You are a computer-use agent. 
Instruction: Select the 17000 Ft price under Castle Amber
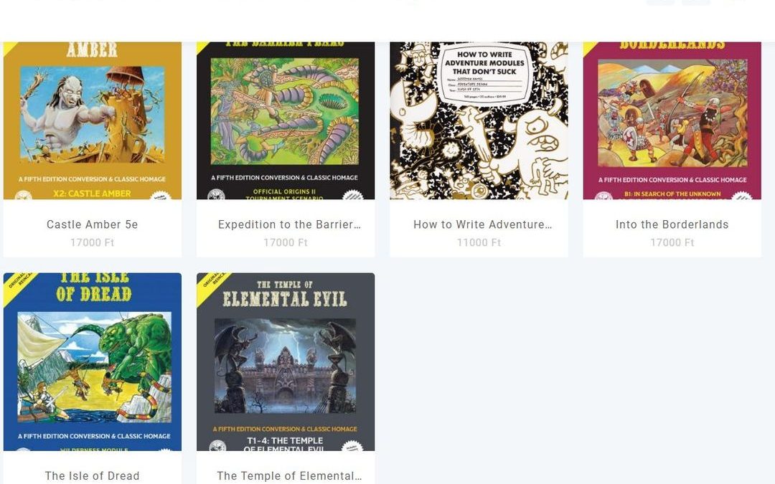[93, 242]
